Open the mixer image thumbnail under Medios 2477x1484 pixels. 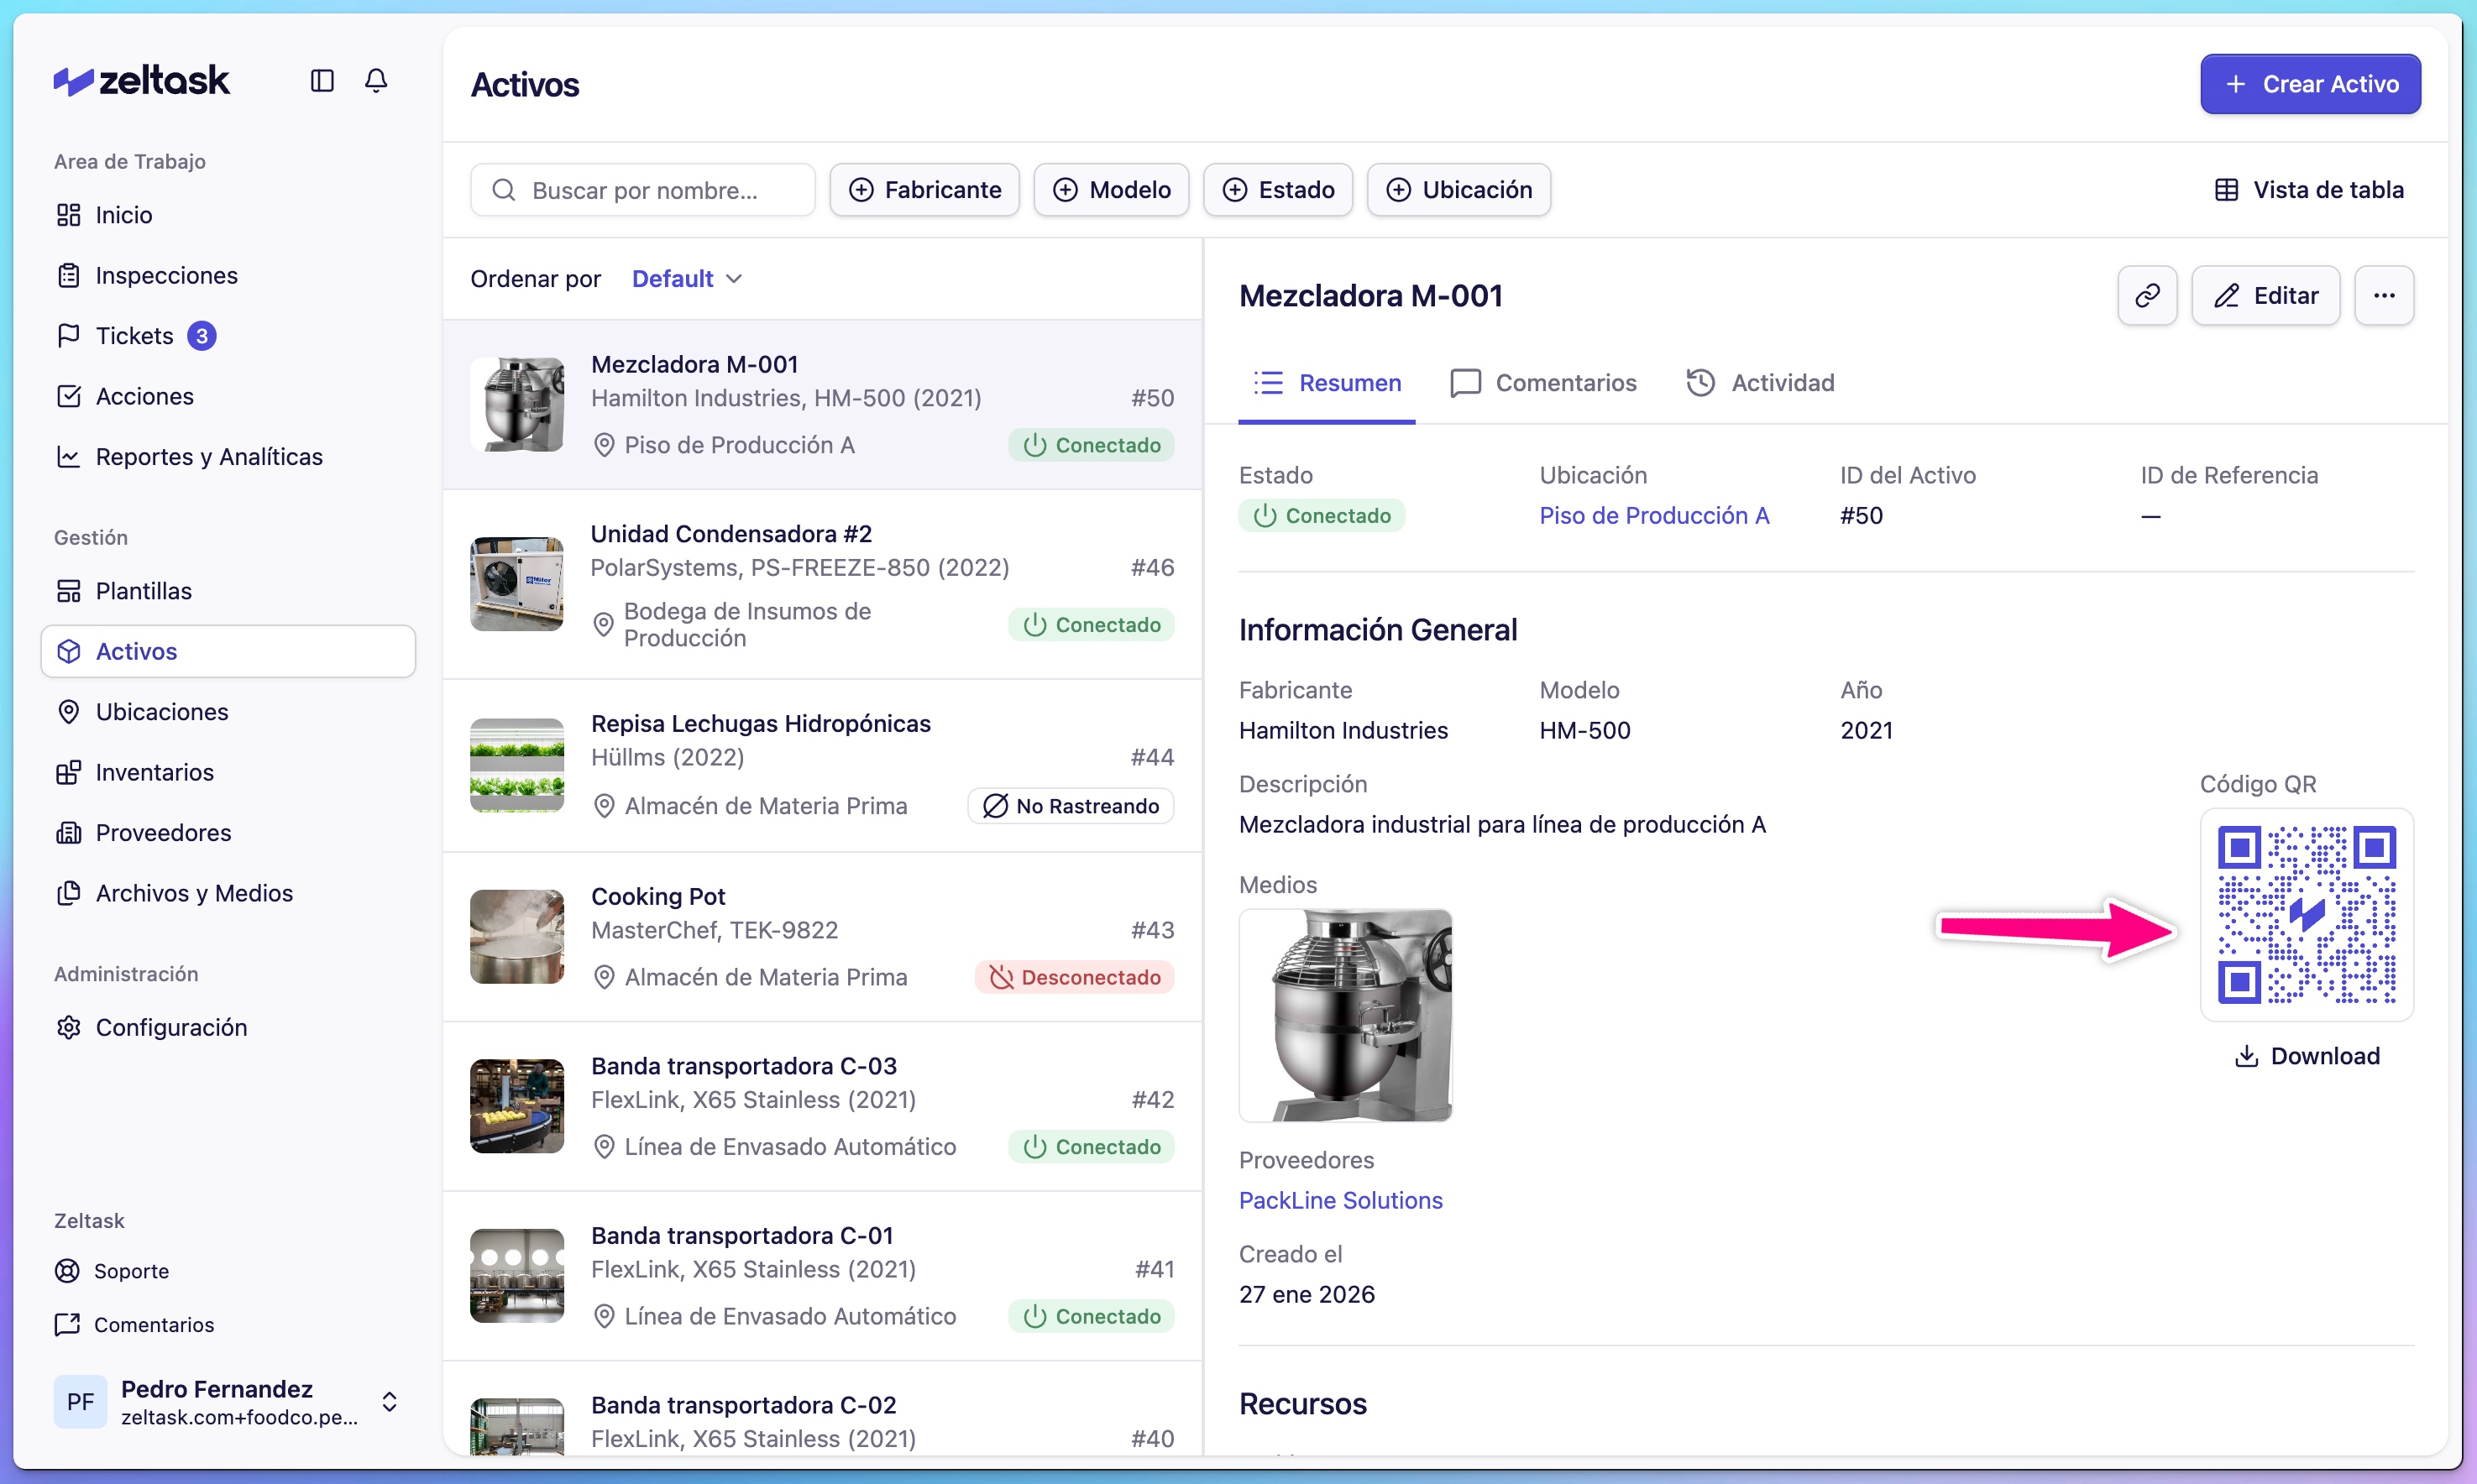point(1345,1015)
